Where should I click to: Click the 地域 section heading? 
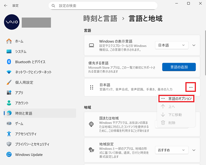click(x=88, y=108)
